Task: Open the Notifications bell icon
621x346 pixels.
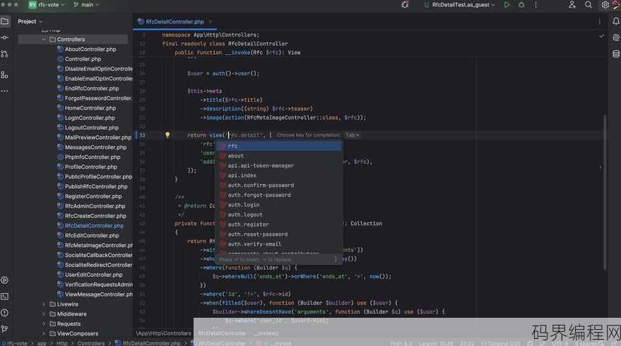Action: click(x=615, y=21)
